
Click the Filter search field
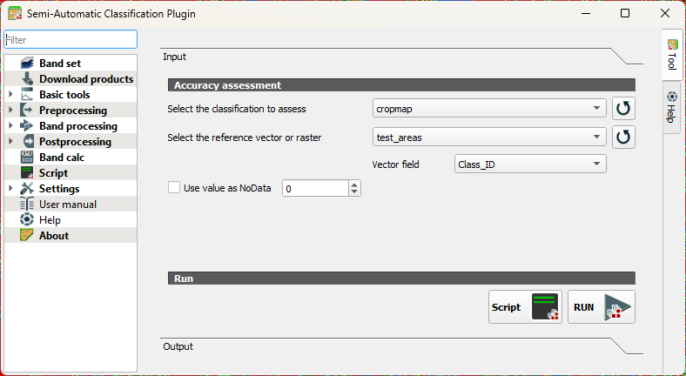71,40
